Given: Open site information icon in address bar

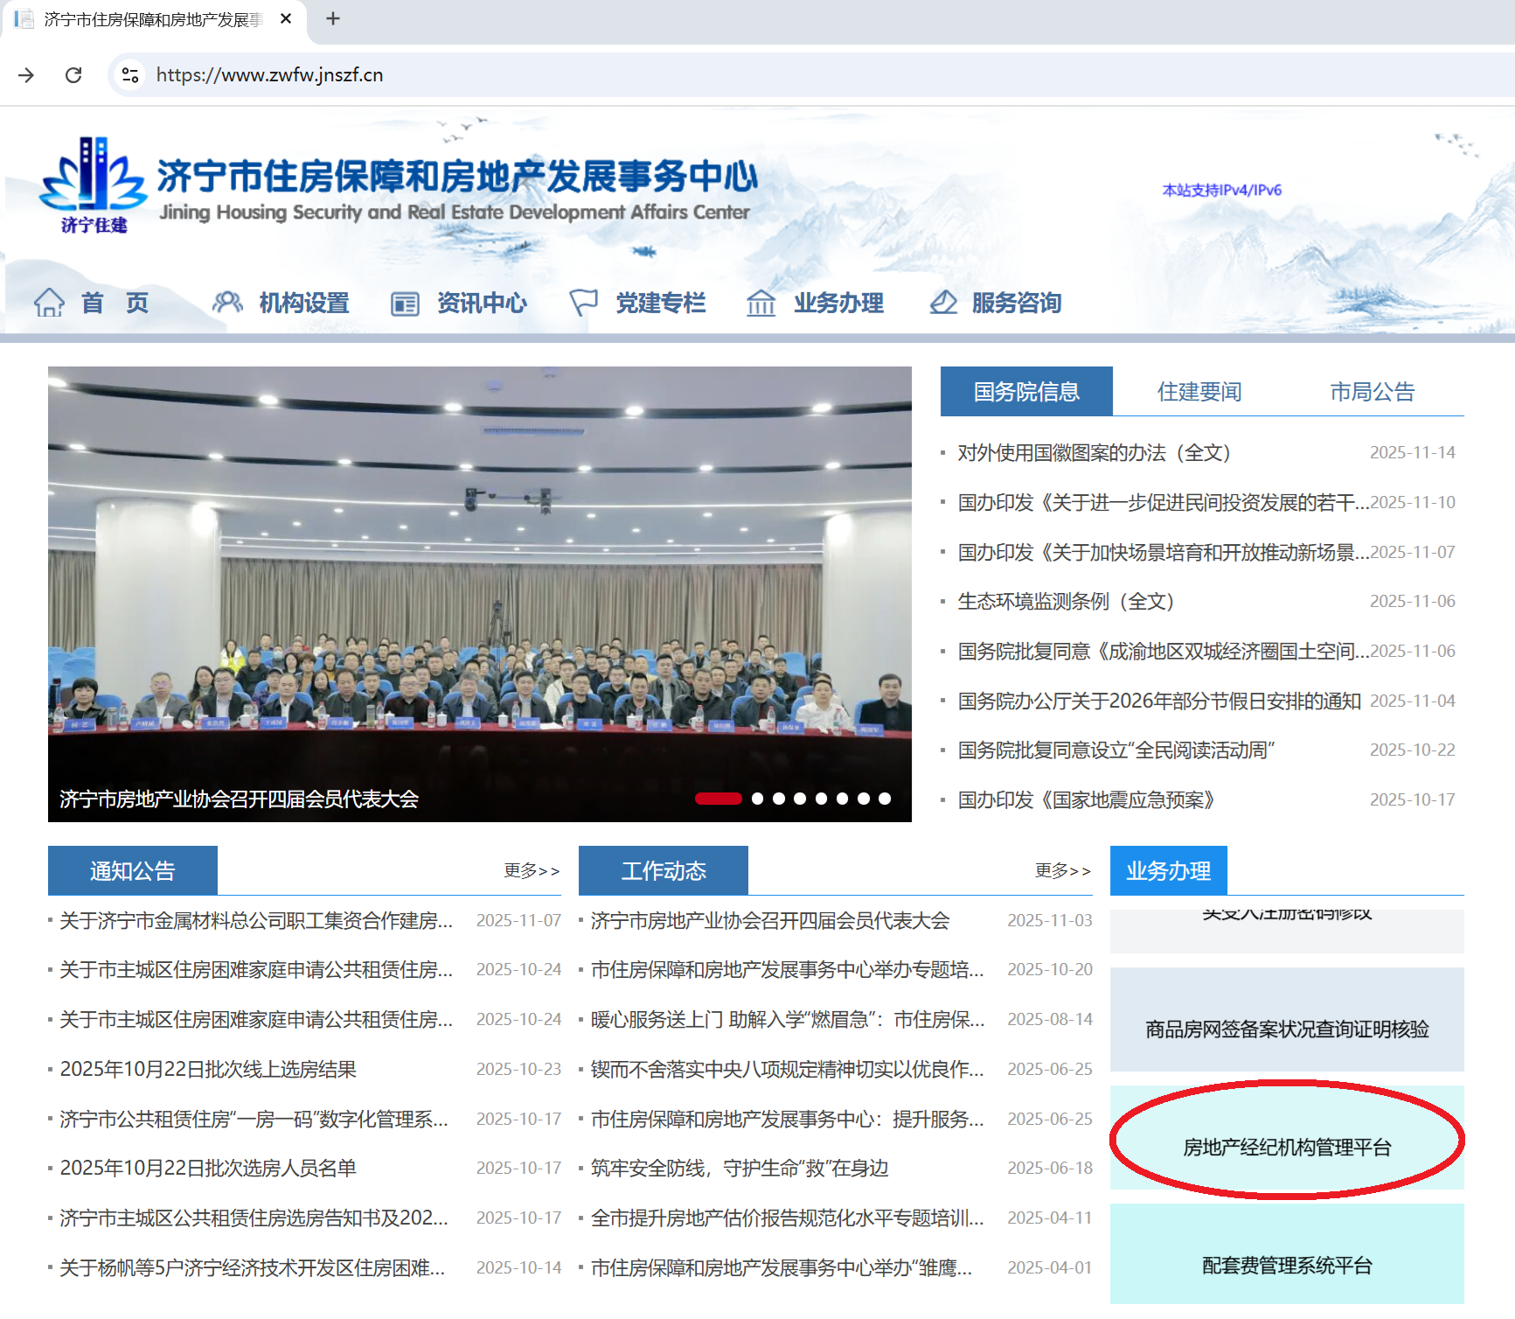Looking at the screenshot, I should tap(130, 75).
